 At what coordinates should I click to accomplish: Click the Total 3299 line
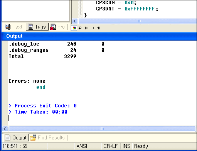pyautogui.click(x=42, y=56)
